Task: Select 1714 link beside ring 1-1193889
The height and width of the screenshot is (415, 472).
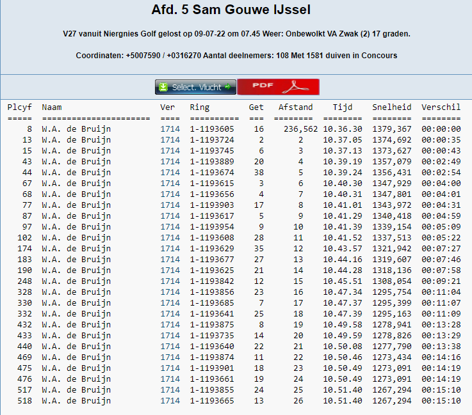Action: (x=170, y=162)
